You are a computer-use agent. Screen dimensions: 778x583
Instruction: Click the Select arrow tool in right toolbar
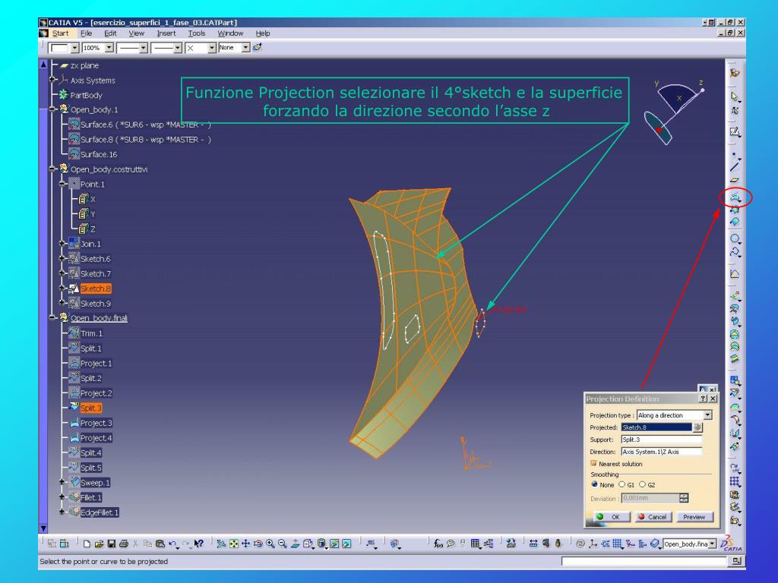point(735,96)
